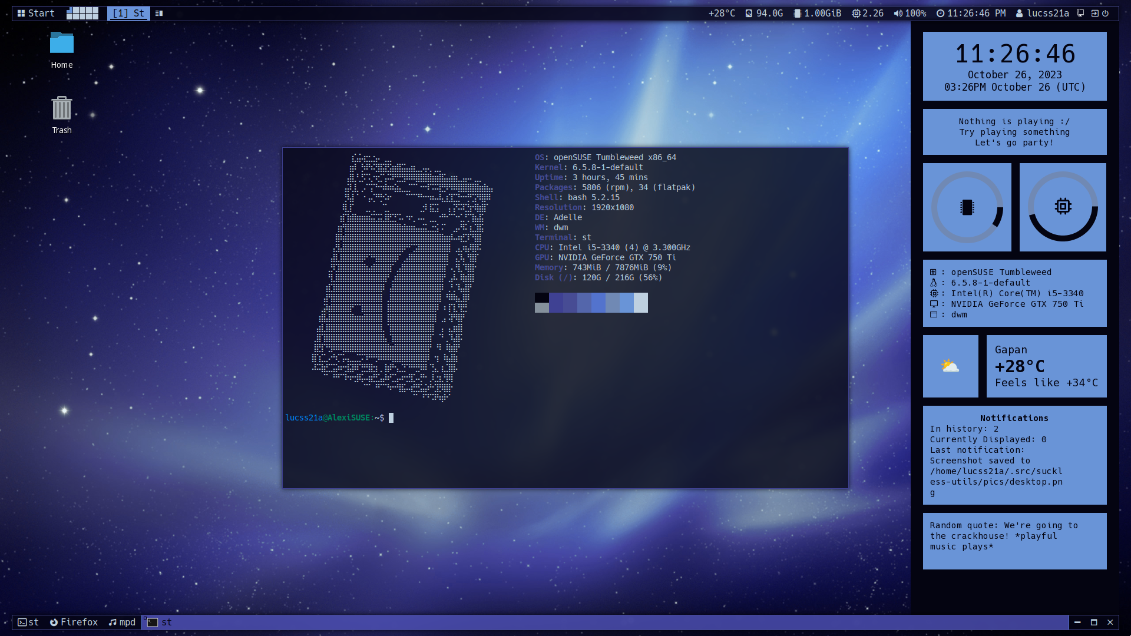Click NVIDIA GeForce GTX 750 Ti sidebar line
This screenshot has height=636, width=1131.
(x=1006, y=304)
